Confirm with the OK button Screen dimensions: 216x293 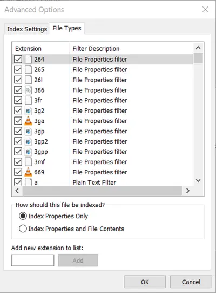(x=145, y=282)
